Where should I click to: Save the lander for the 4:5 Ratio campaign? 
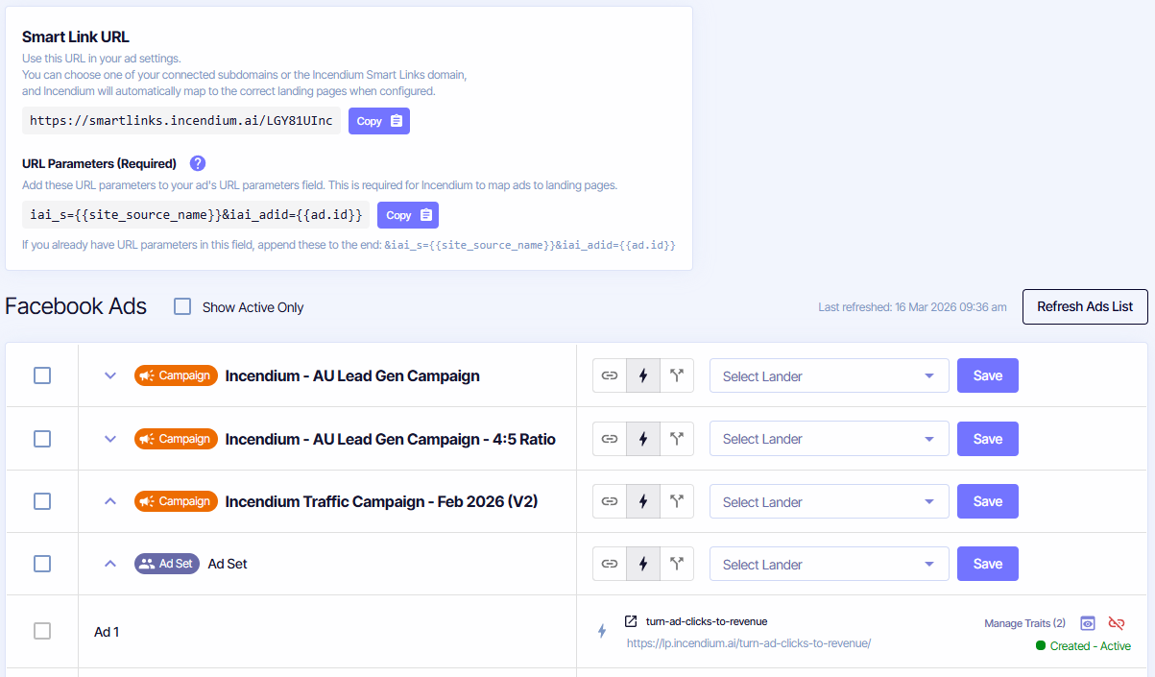(988, 439)
